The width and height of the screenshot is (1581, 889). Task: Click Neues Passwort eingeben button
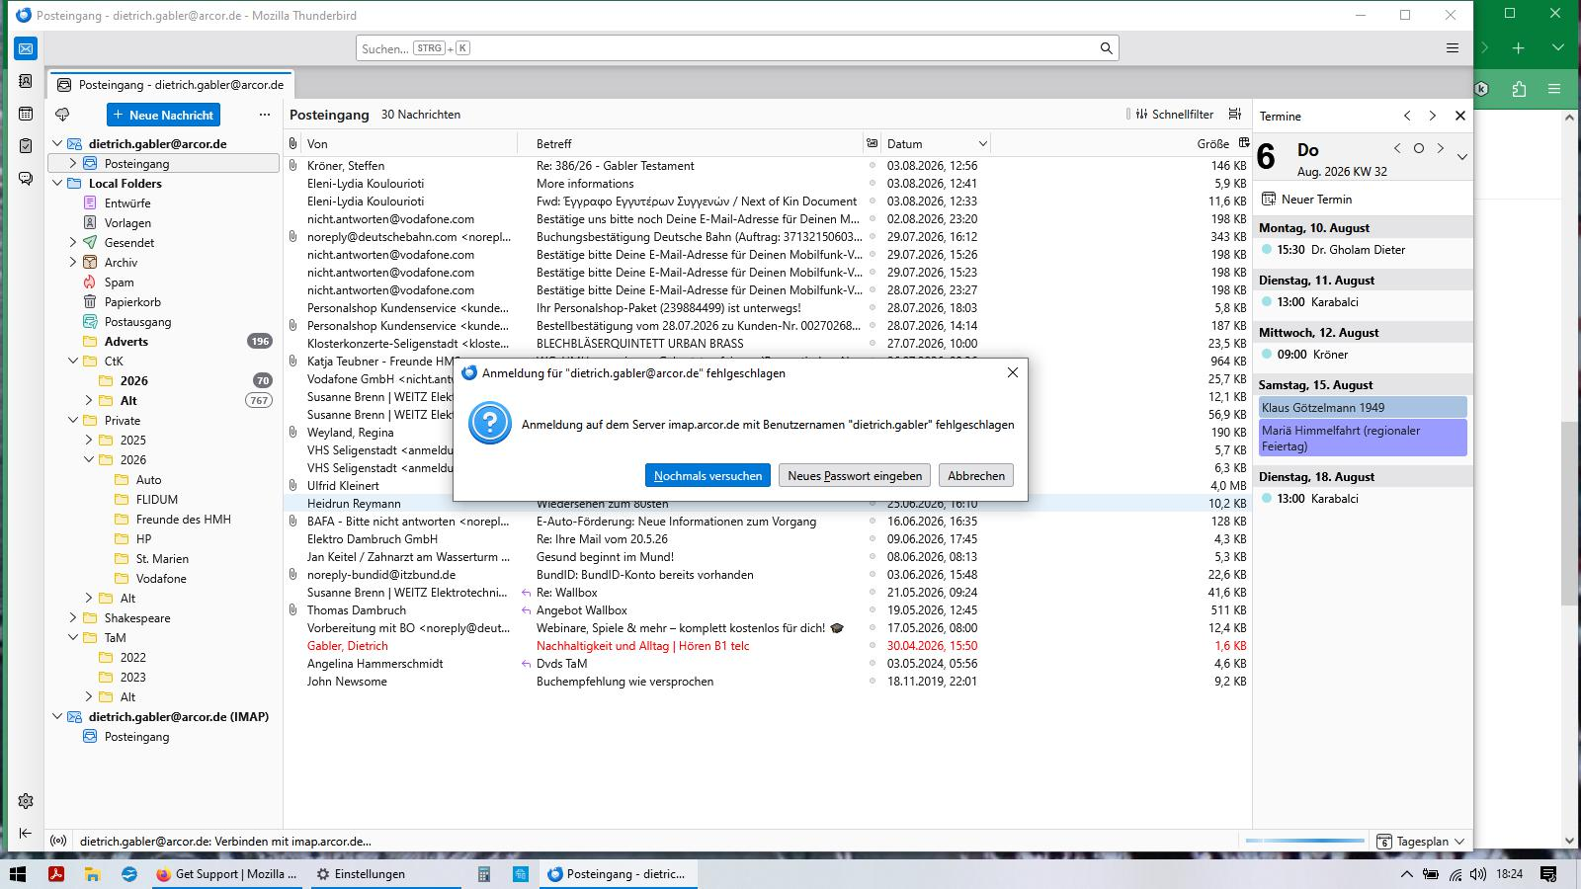pyautogui.click(x=855, y=475)
